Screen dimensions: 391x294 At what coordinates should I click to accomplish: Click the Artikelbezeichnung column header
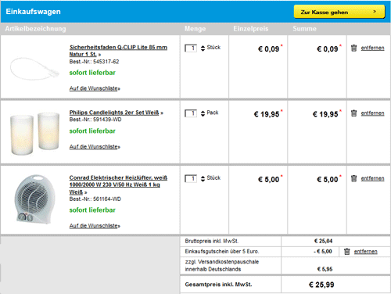tap(35, 29)
